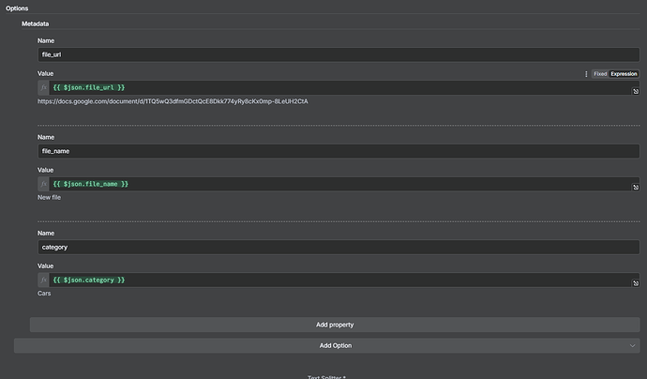
Task: Open expression editor for file_url value
Action: (636, 91)
